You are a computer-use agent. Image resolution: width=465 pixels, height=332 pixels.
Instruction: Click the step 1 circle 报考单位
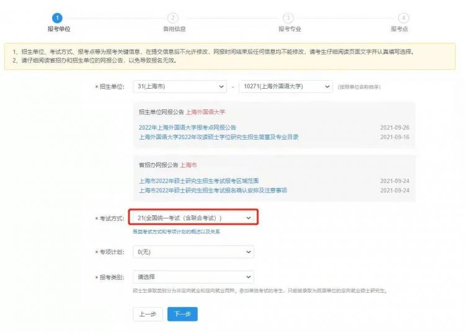pyautogui.click(x=57, y=18)
